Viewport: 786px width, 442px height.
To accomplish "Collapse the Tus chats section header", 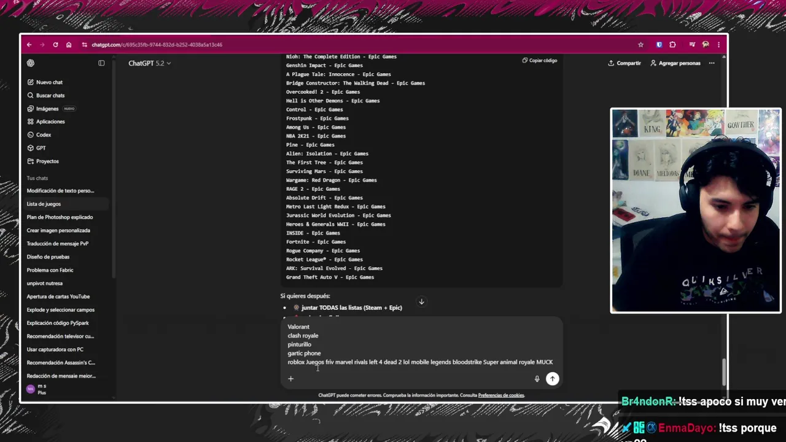I will point(37,178).
